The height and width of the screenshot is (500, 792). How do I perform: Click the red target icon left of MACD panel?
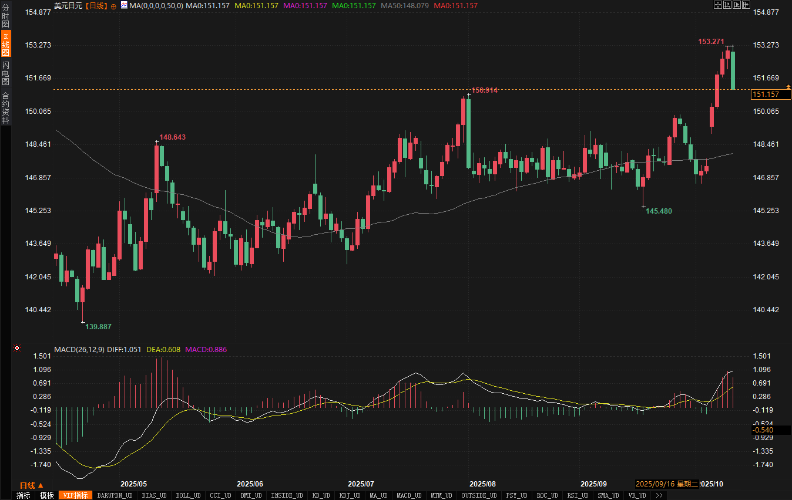(17, 349)
